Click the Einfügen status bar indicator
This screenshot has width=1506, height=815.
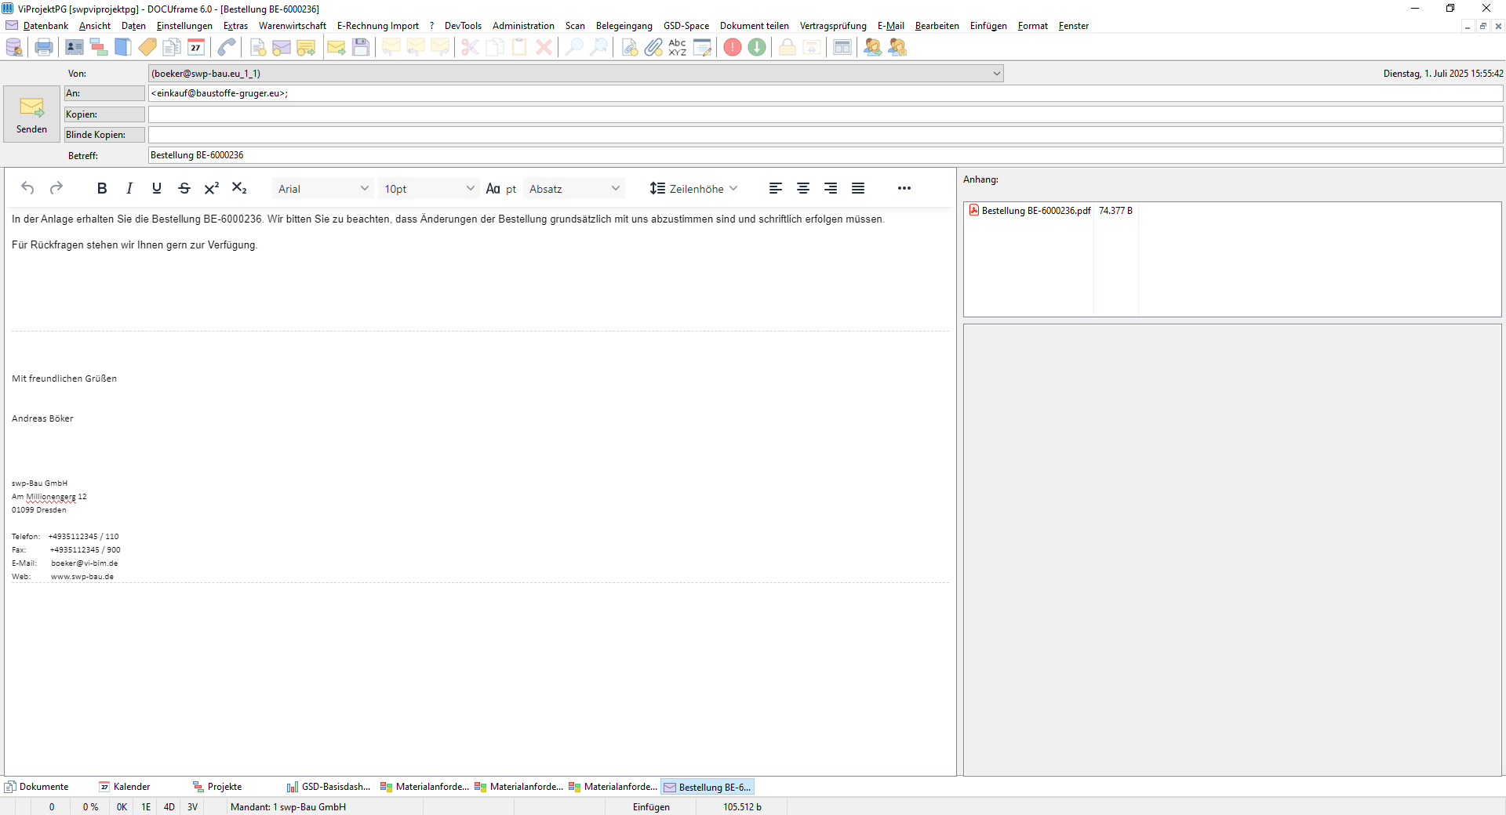[x=651, y=807]
